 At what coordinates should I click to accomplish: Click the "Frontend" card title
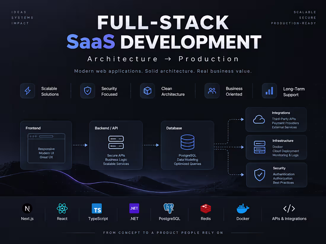click(x=33, y=128)
